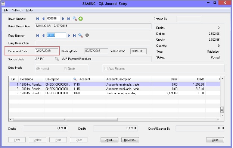Open the entry number finder magnifier
233x148 pixels.
click(80, 36)
